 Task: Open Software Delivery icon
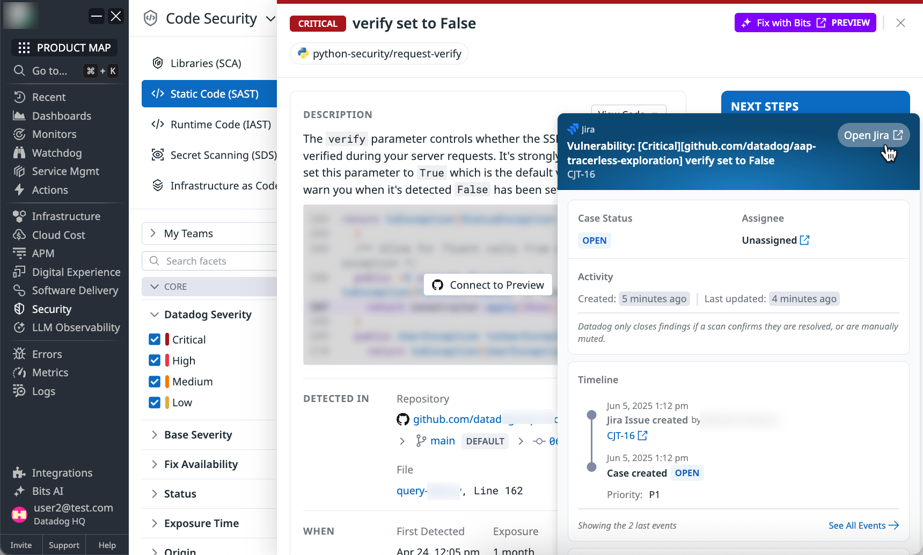pyautogui.click(x=19, y=290)
